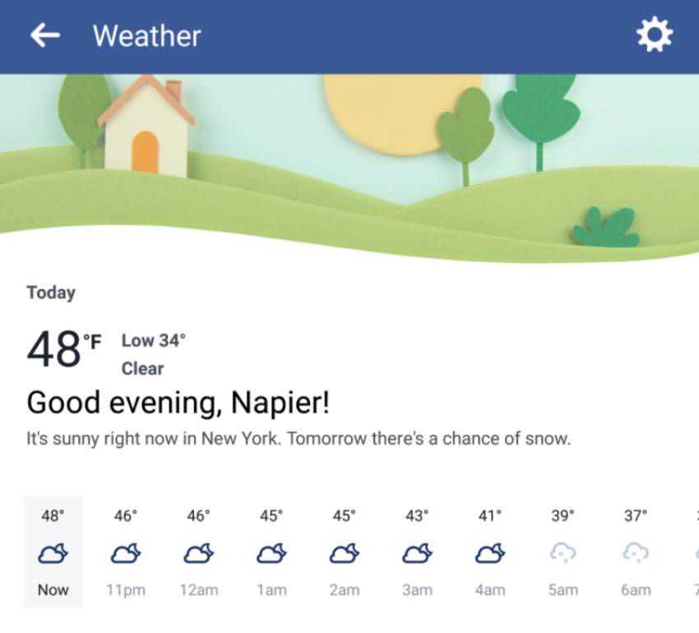The width and height of the screenshot is (699, 633).
Task: Select the 11pm hourly time label
Action: tap(125, 589)
